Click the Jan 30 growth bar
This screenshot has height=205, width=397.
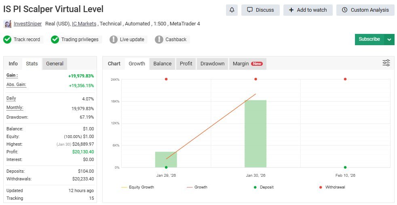pyautogui.click(x=256, y=134)
